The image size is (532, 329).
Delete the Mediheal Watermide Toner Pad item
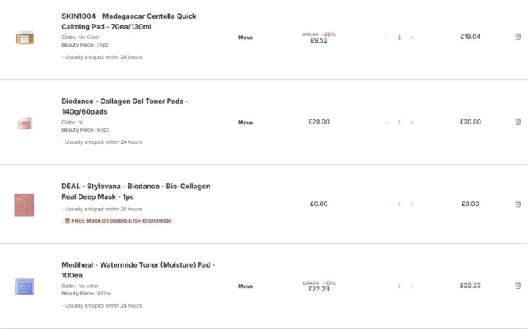tap(517, 286)
